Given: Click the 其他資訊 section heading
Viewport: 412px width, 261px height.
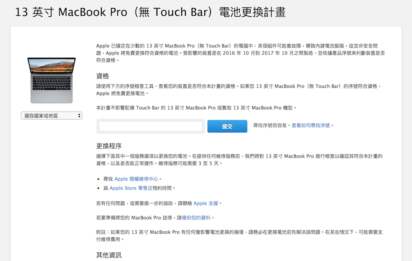Looking at the screenshot, I should point(109,255).
